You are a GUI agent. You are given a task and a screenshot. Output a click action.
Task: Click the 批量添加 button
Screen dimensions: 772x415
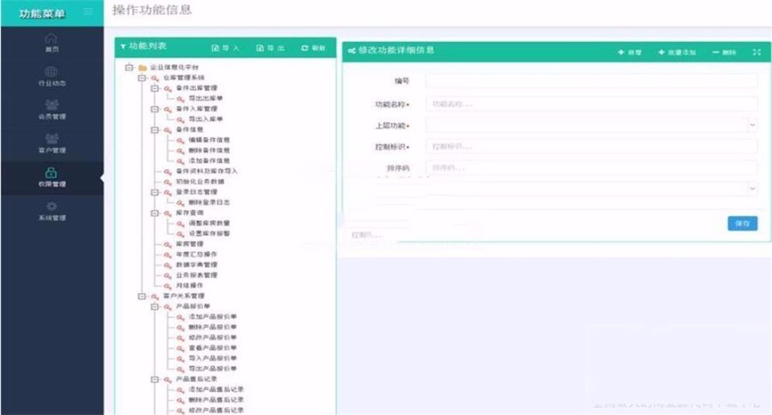(x=676, y=52)
